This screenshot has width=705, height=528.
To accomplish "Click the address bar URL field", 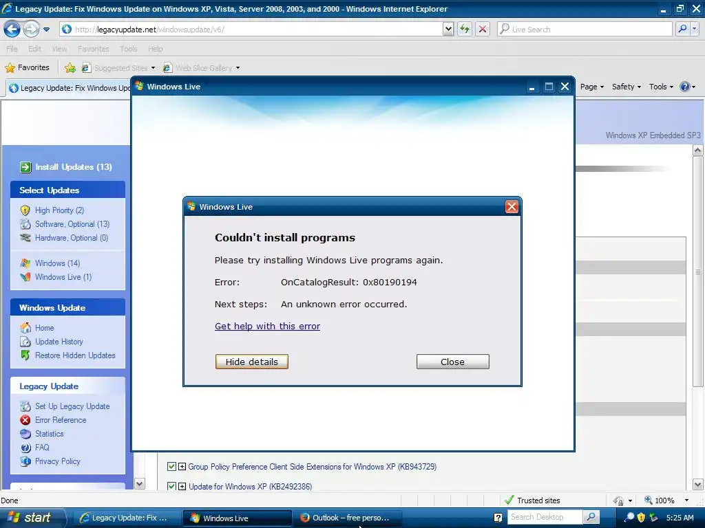I will tap(251, 29).
